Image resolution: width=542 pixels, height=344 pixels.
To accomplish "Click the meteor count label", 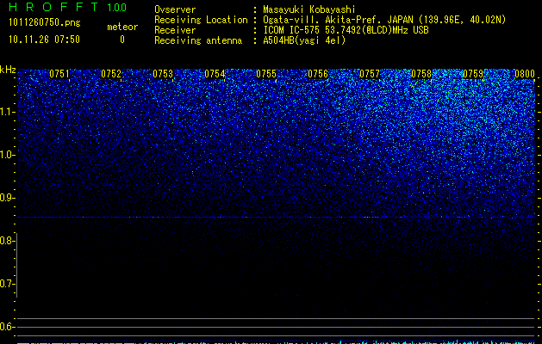I will [122, 27].
